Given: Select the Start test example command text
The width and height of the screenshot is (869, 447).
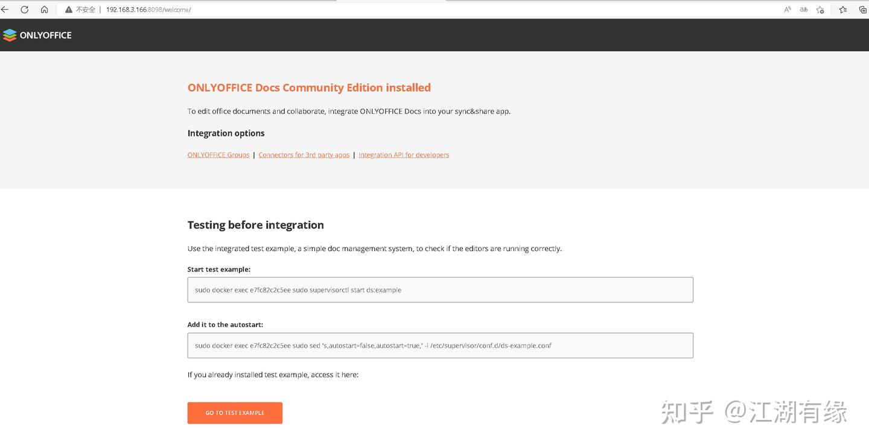Looking at the screenshot, I should [440, 290].
